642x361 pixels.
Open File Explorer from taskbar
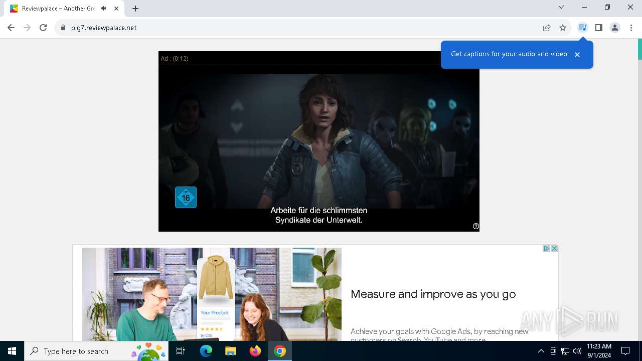coord(231,351)
